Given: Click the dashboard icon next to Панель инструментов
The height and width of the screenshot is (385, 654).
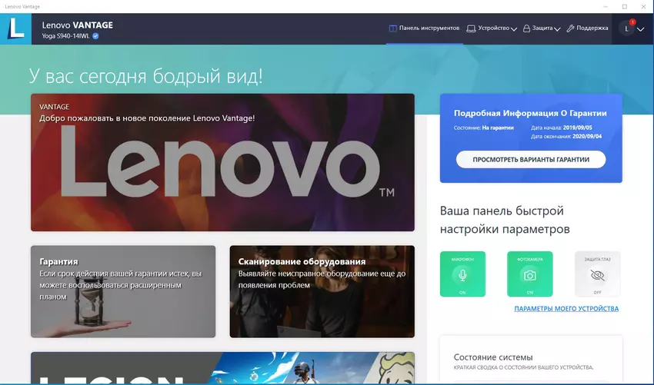Looking at the screenshot, I should click(x=392, y=28).
